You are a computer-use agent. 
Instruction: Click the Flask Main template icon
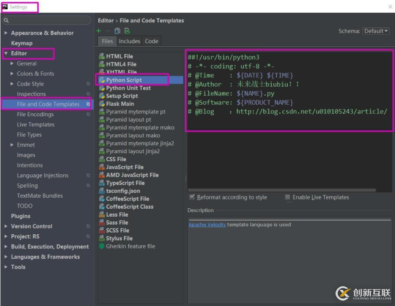point(101,104)
